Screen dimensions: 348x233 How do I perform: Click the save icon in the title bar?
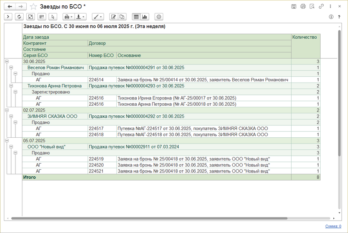(x=294, y=7)
